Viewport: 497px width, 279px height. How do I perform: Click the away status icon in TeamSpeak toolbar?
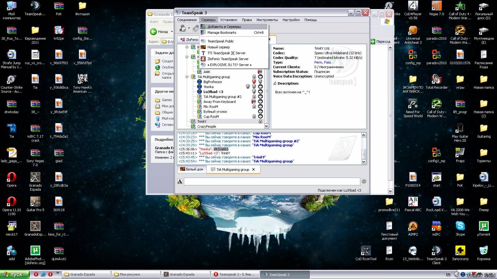(183, 28)
